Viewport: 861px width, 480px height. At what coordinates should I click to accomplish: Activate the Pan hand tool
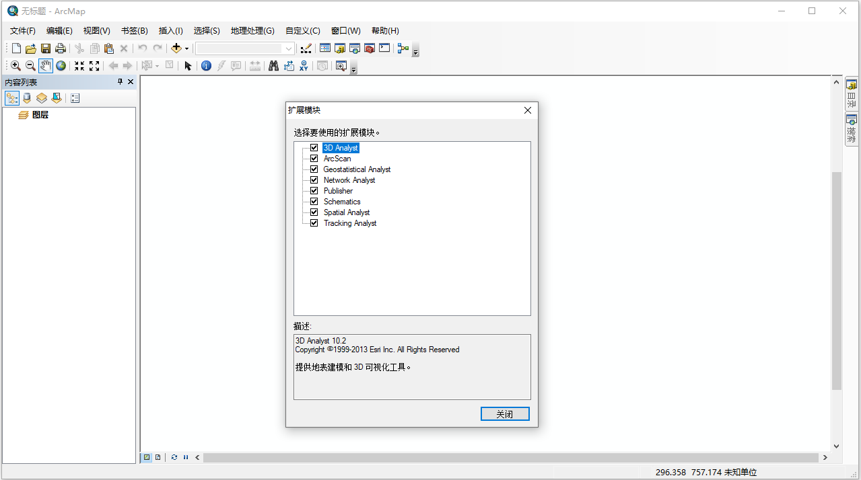(46, 66)
